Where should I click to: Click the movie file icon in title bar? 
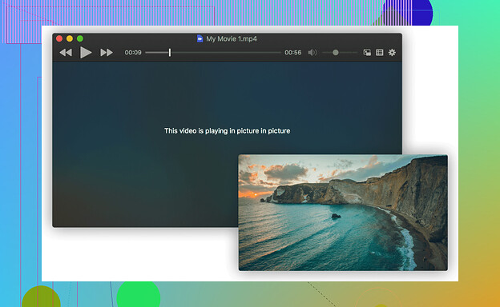pos(200,39)
